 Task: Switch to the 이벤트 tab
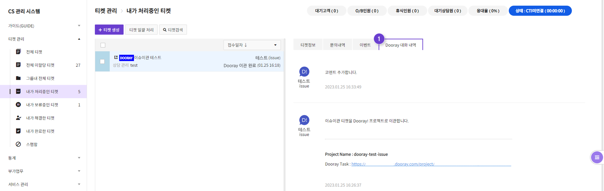[365, 45]
